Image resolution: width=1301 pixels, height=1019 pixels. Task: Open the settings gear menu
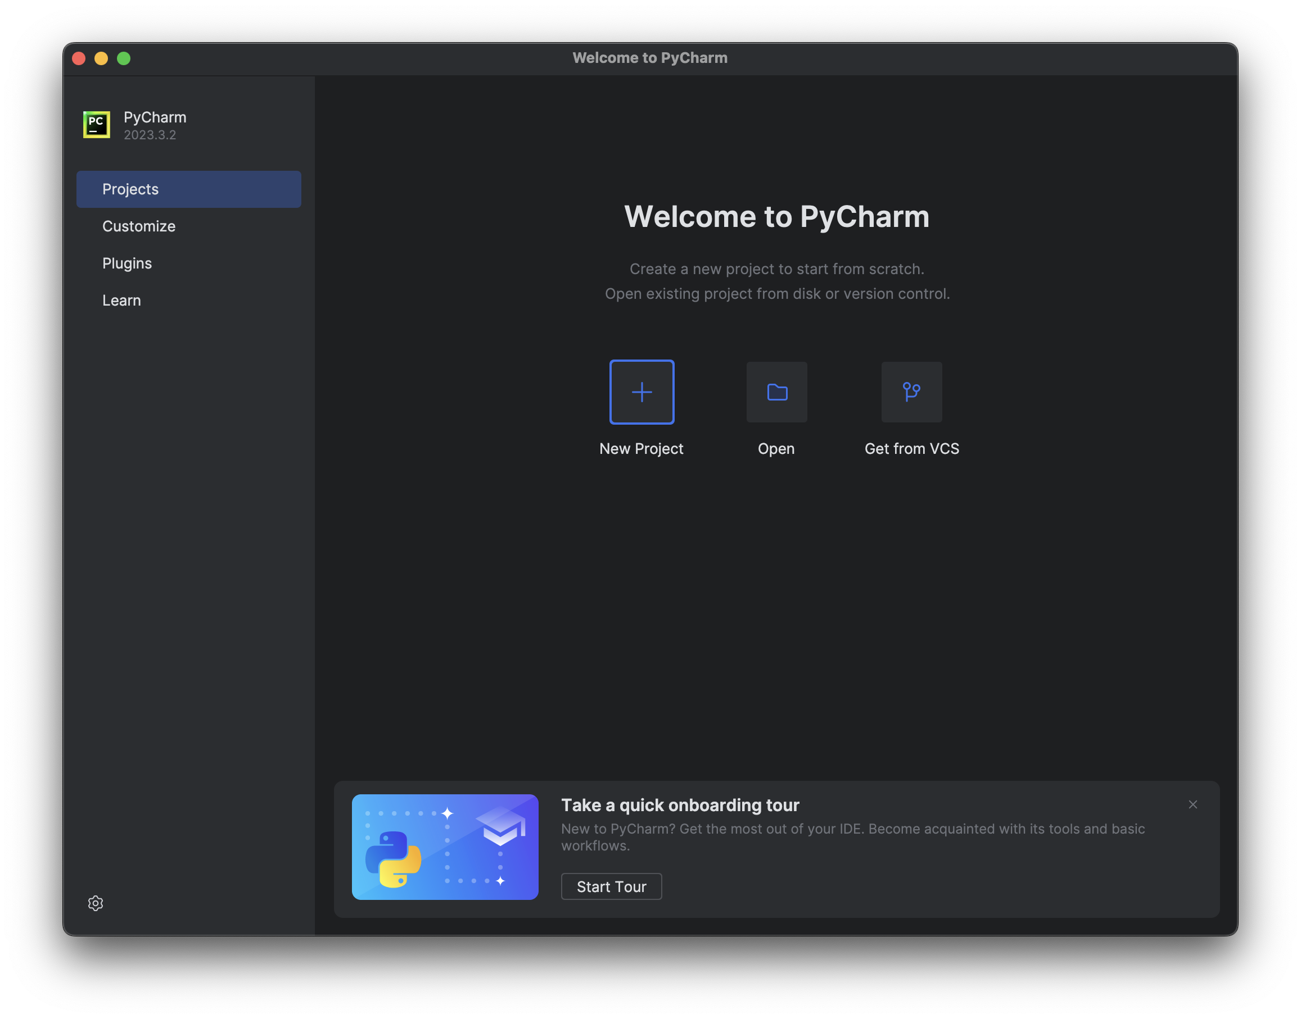[x=96, y=903]
